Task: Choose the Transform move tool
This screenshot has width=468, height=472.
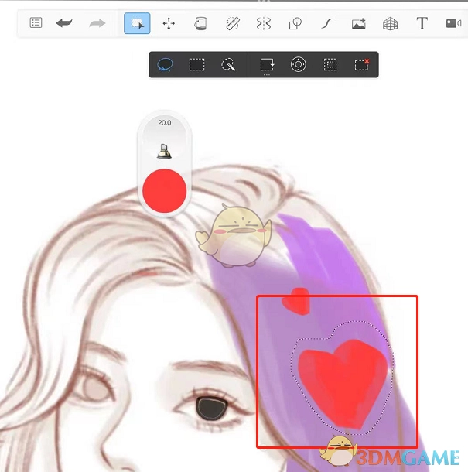Action: point(169,23)
